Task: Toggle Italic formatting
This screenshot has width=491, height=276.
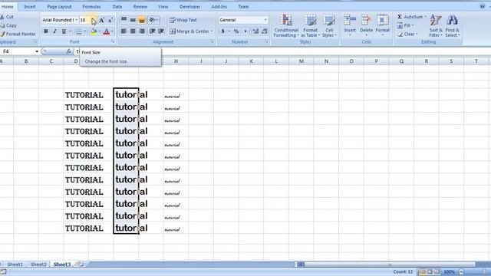Action: tap(54, 31)
